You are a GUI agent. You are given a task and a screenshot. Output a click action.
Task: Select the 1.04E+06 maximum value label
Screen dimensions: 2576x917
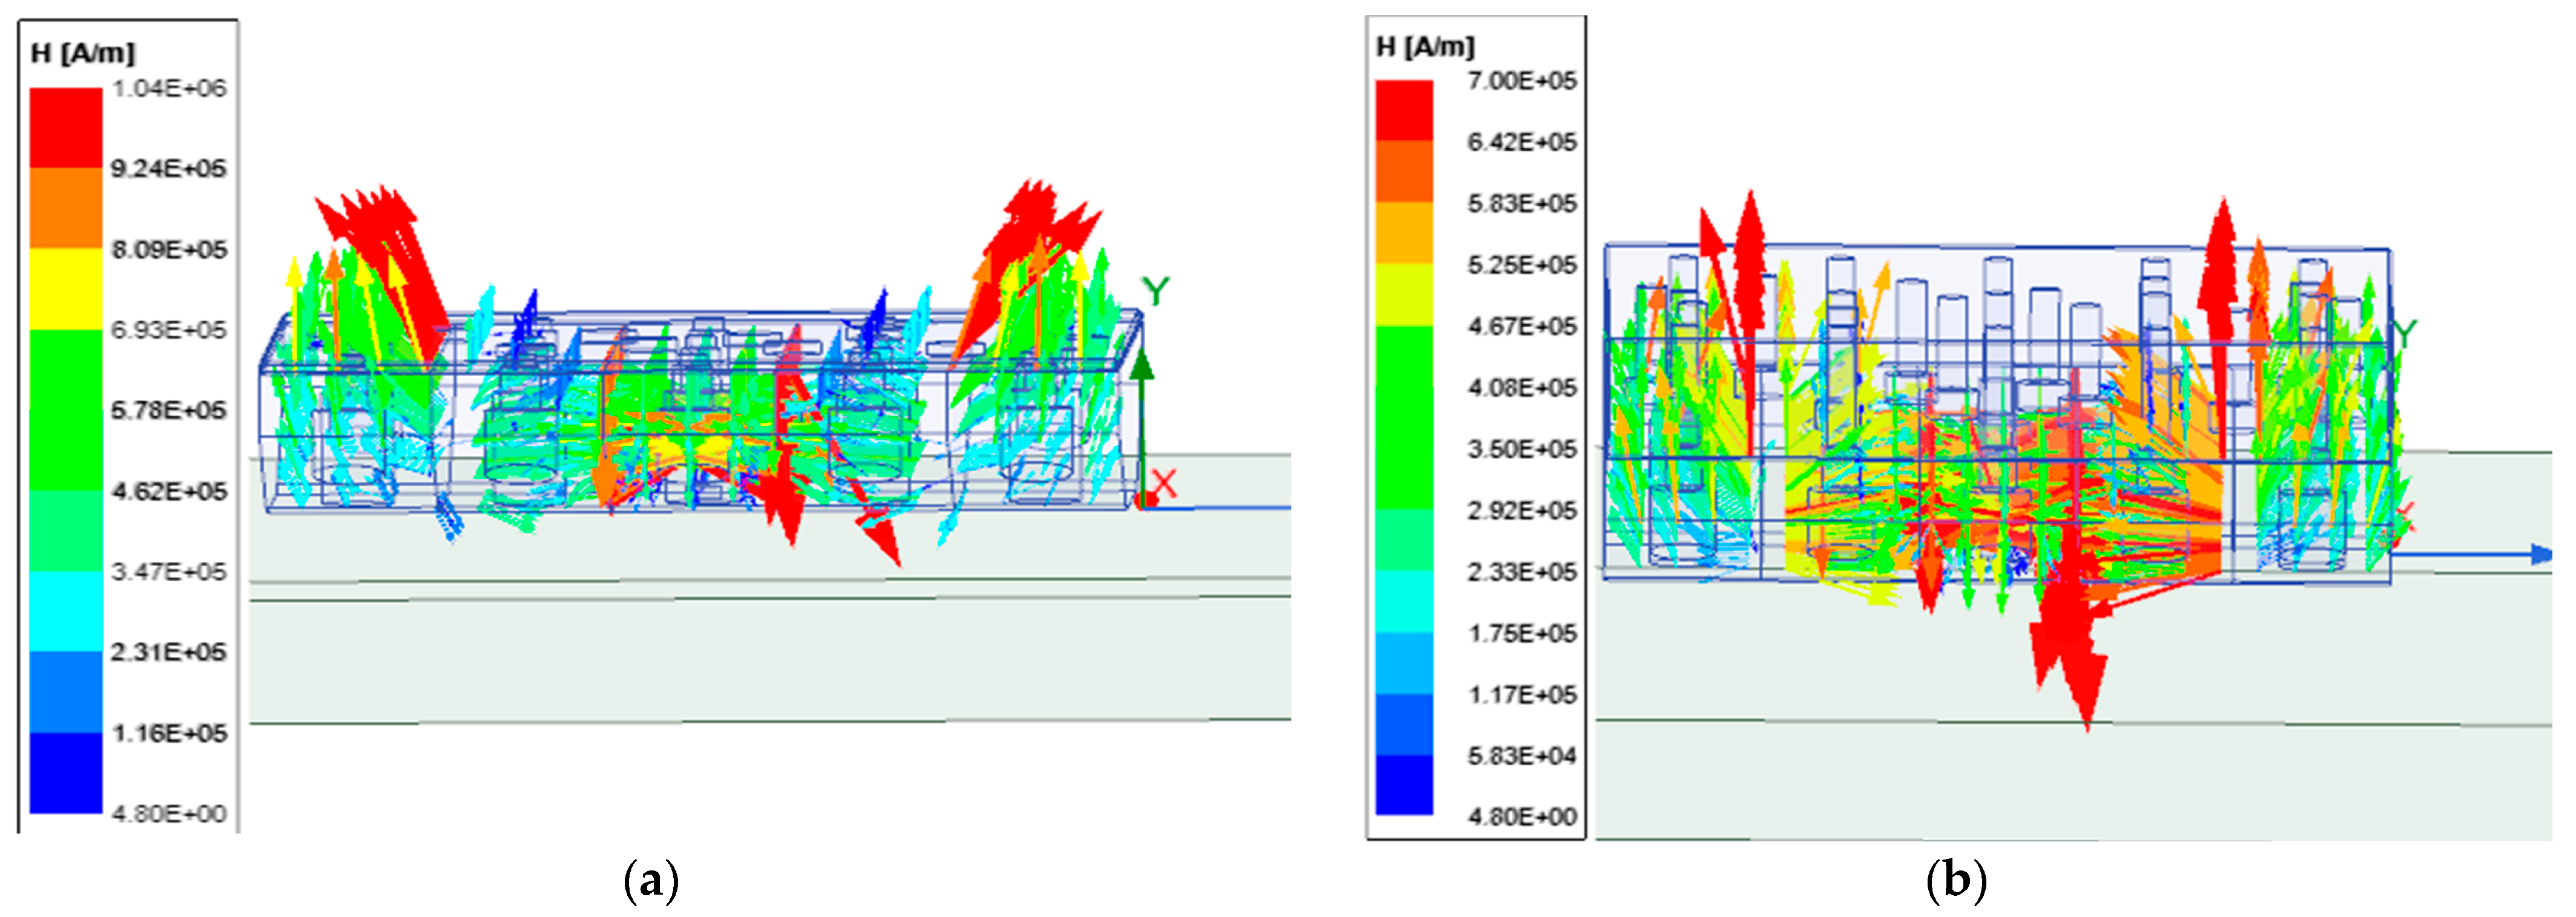[x=168, y=89]
